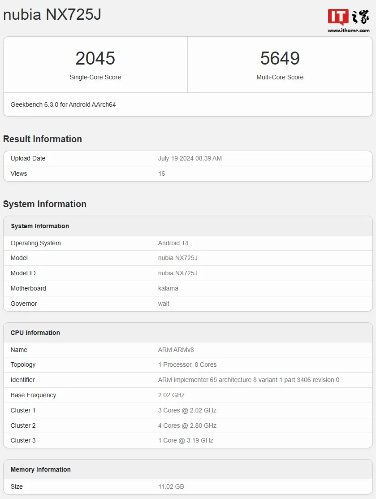Click the "Cluster 2" row label
Screen dimensions: 376x499
tap(23, 426)
